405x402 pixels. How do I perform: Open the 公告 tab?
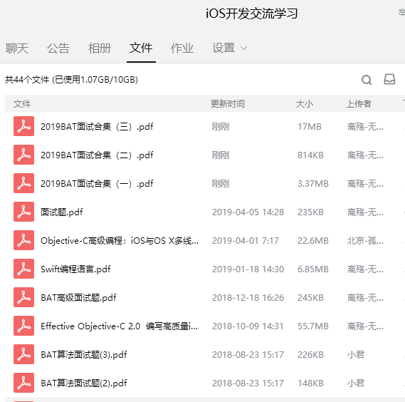(x=58, y=48)
